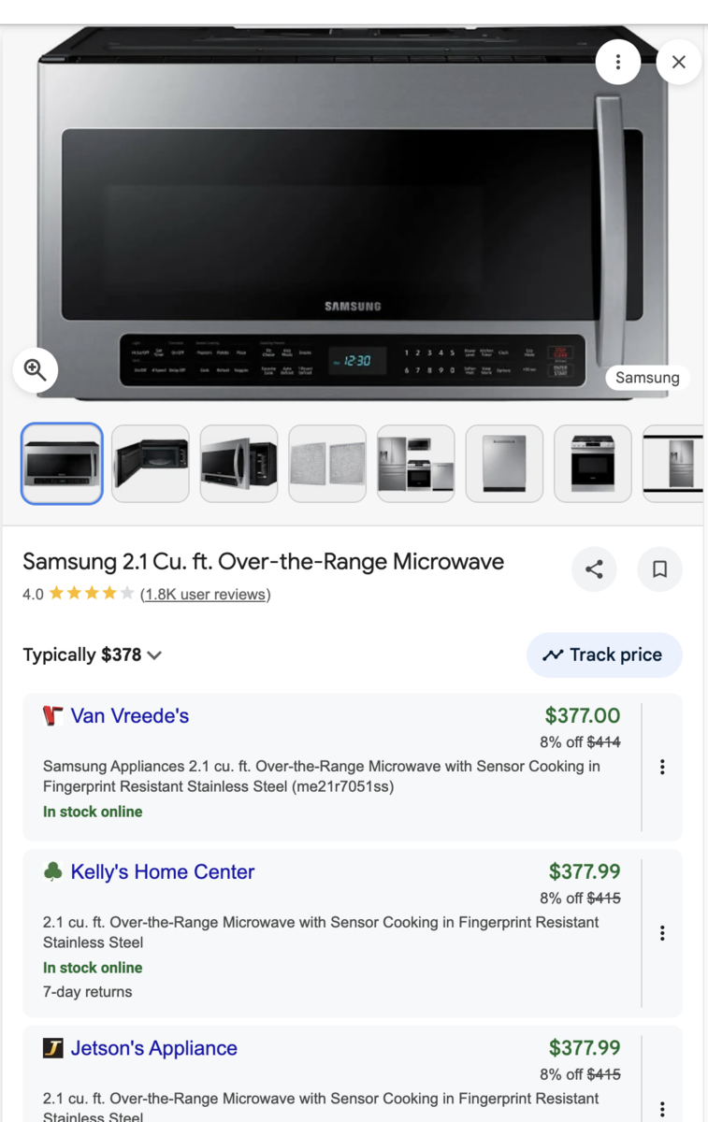Select the open-door microwave thumbnail
The image size is (708, 1122).
(150, 464)
